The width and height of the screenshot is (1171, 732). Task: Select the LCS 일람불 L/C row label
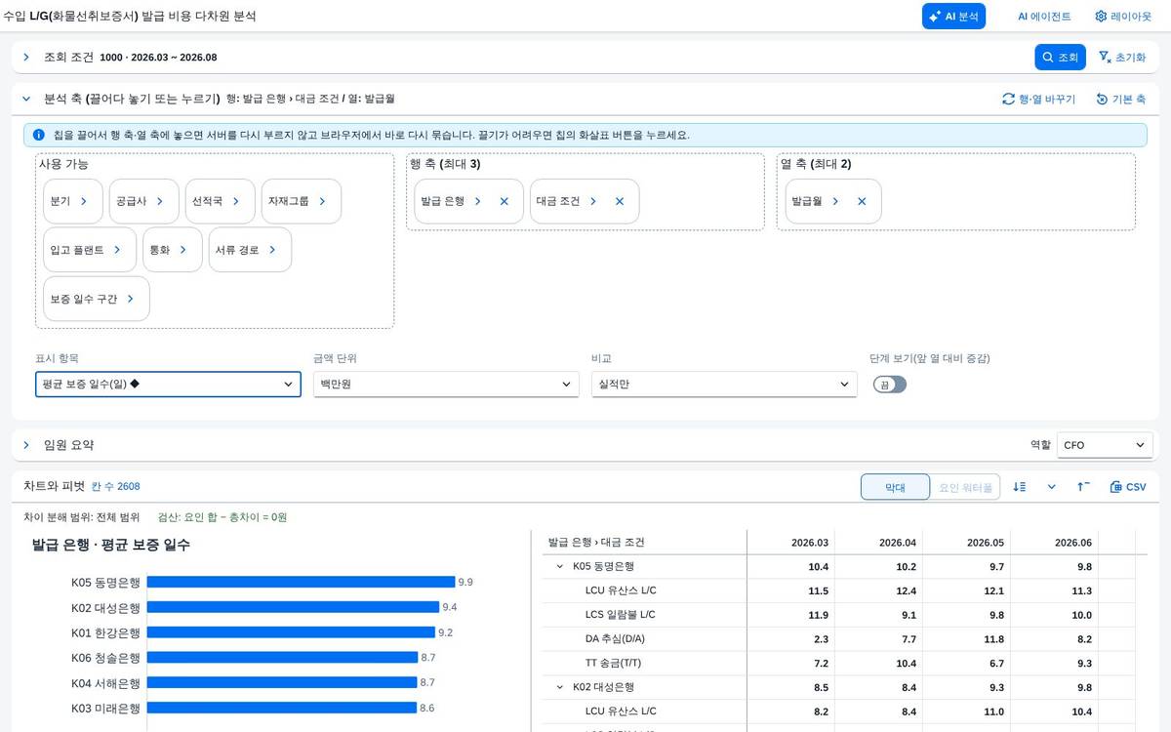(x=620, y=615)
